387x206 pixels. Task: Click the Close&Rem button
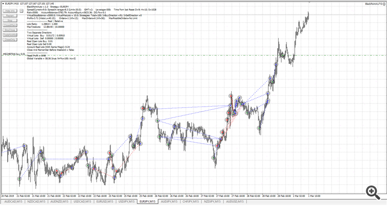10,25
